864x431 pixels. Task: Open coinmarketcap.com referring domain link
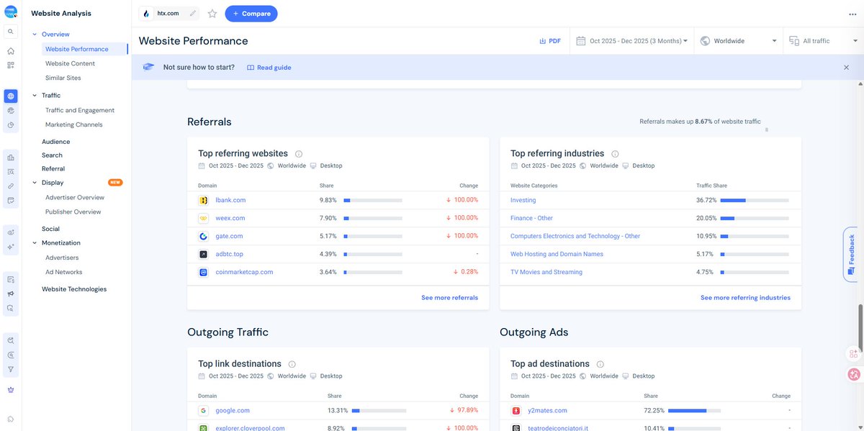[x=245, y=272]
